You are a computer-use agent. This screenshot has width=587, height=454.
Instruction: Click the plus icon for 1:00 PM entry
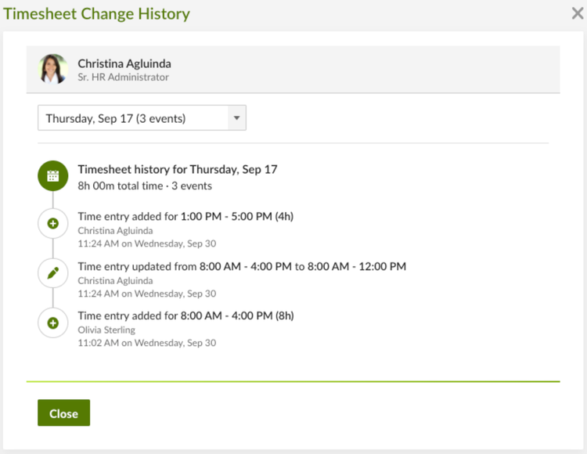click(52, 223)
